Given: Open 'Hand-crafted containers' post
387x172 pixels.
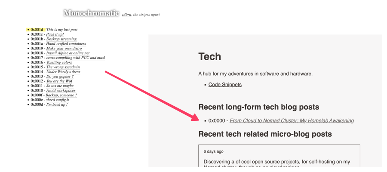Looking at the screenshot, I should (66, 44).
